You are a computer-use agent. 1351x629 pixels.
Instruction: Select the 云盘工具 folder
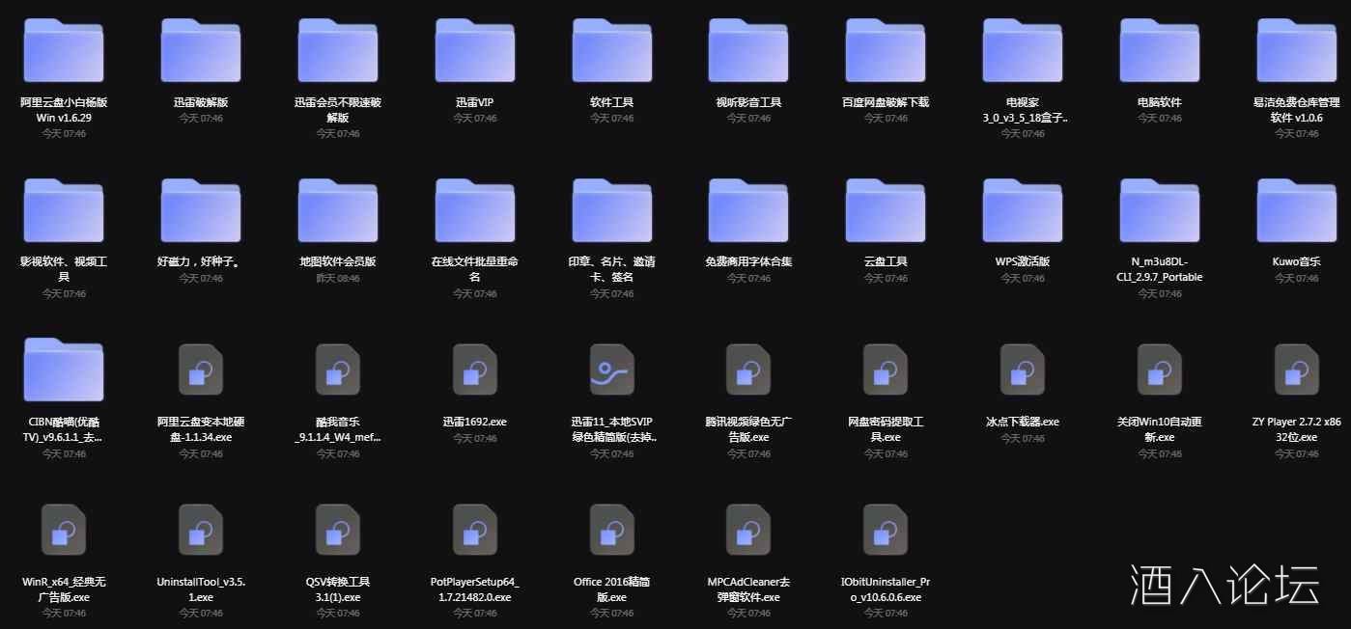coord(885,209)
